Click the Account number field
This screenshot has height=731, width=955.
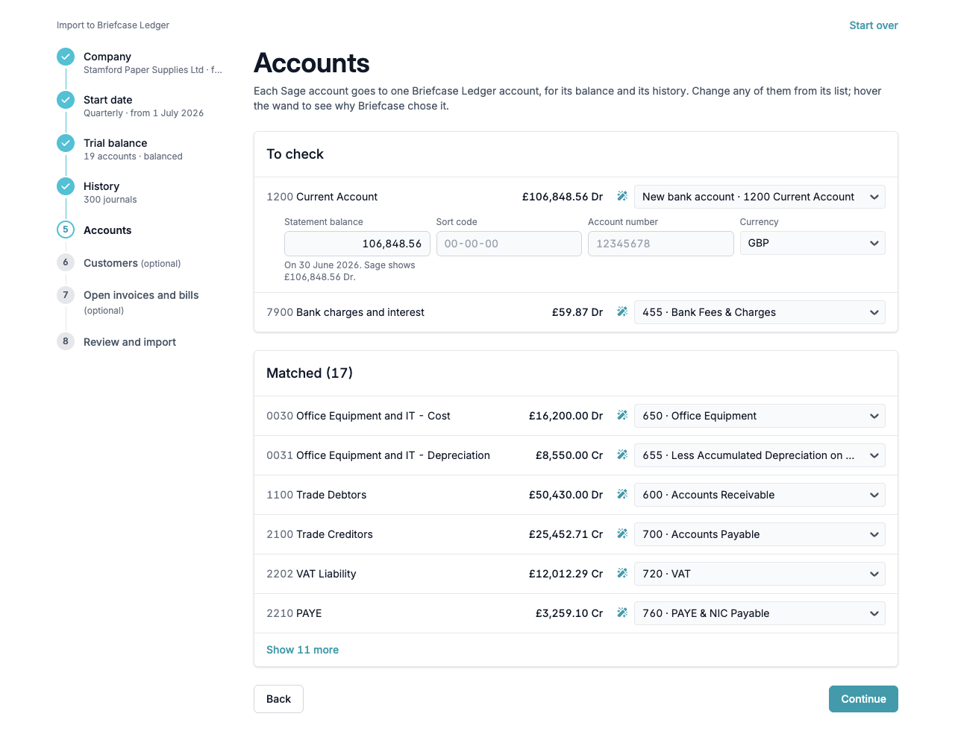click(661, 244)
